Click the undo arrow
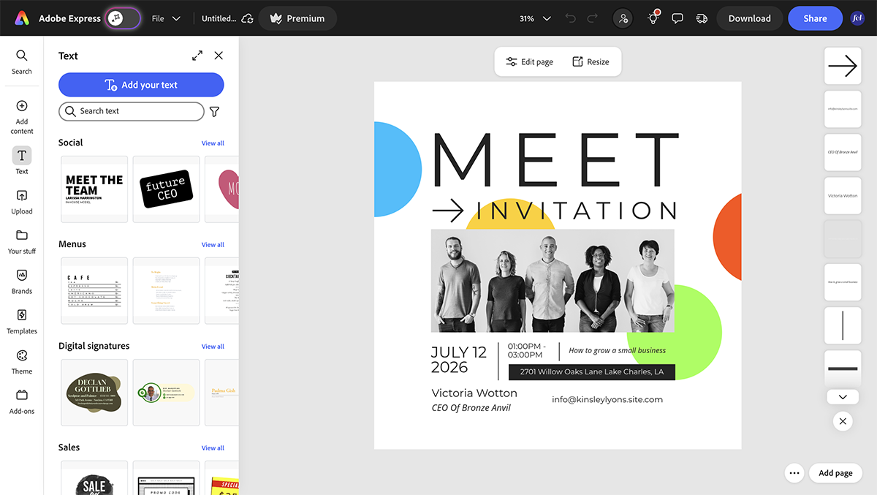The image size is (877, 495). 570,18
